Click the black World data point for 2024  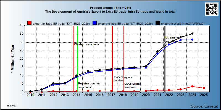(192, 34)
